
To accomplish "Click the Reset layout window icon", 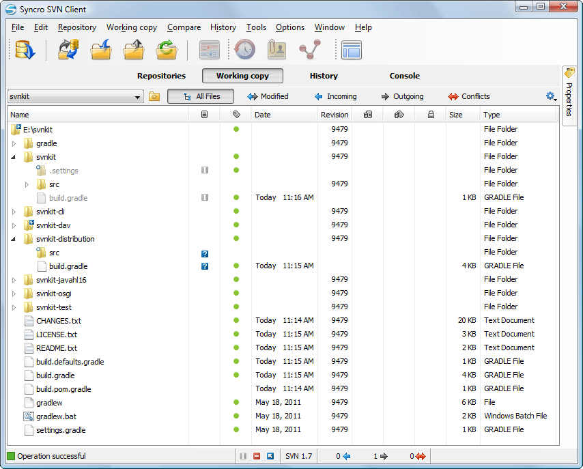I will coord(352,50).
